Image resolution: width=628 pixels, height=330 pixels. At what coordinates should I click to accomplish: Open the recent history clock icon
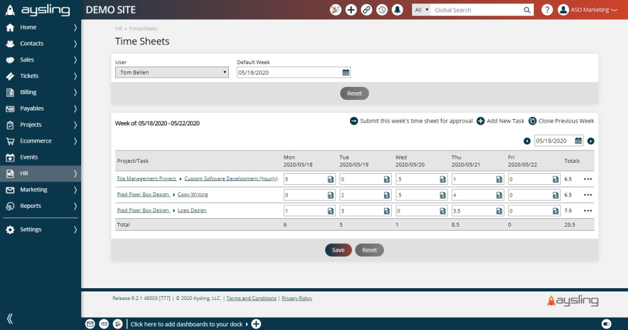382,10
